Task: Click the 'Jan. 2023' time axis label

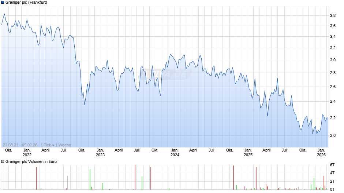Action: tap(100, 153)
